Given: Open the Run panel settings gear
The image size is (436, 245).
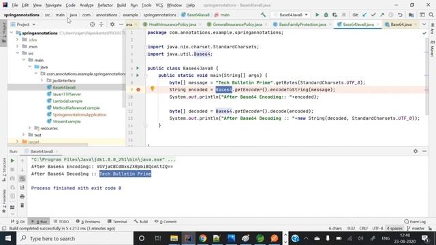Looking at the screenshot, I should (x=416, y=151).
